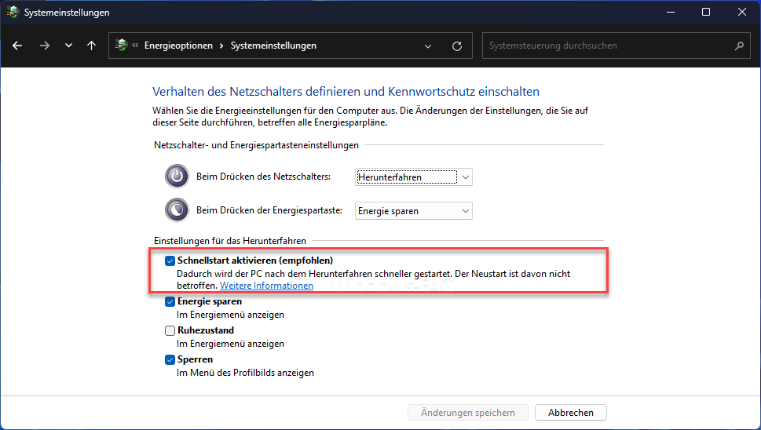Click the label Beim Drücken des Netzschalters
Viewport: 761px width, 430px height.
pos(264,177)
